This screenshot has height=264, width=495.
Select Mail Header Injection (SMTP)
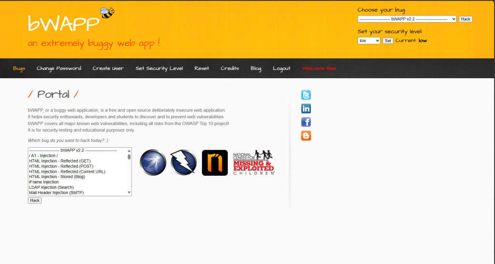[78, 193]
